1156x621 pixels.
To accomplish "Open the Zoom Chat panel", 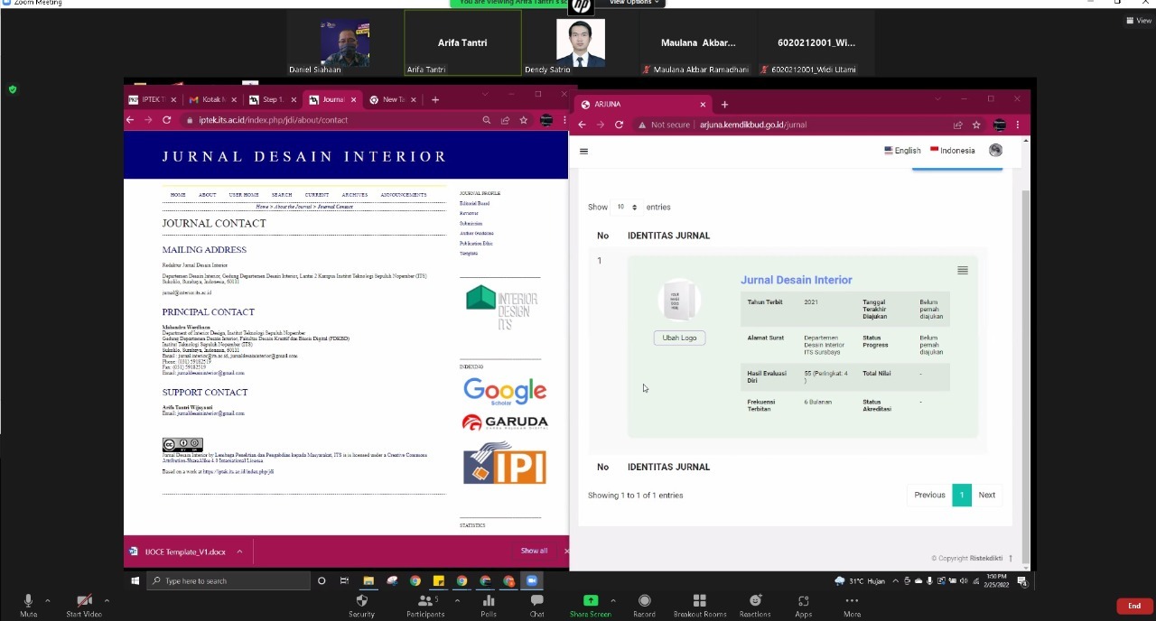I will (x=536, y=601).
